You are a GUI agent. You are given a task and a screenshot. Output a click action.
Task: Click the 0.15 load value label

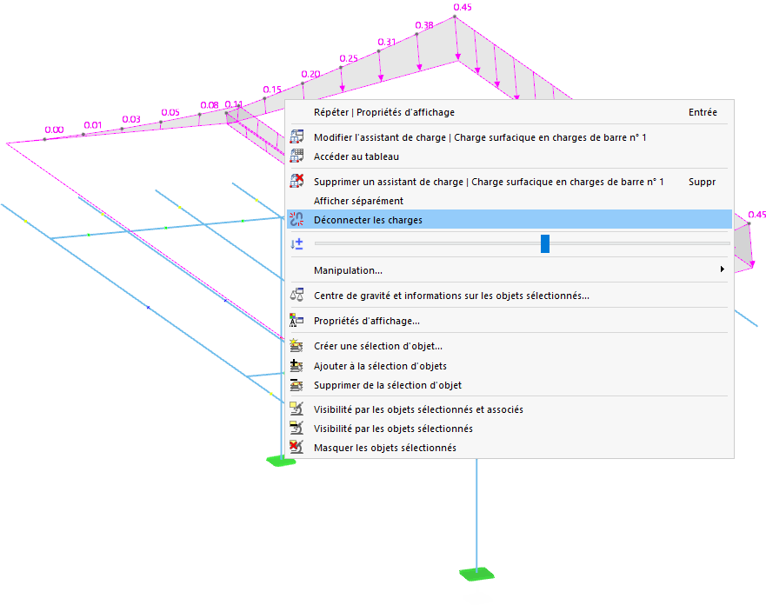272,90
